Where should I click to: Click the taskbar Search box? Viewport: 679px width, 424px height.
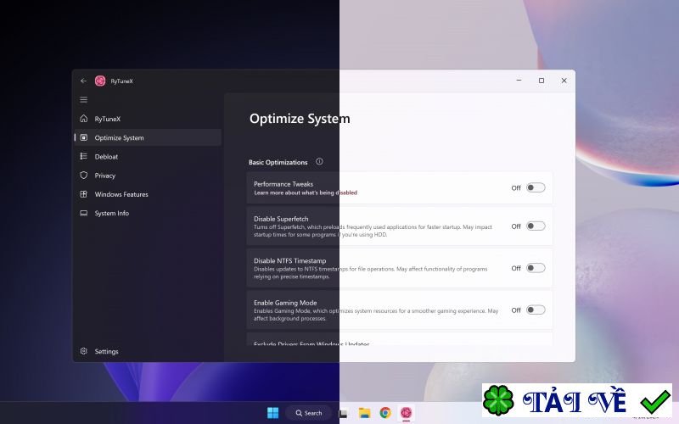click(x=308, y=413)
